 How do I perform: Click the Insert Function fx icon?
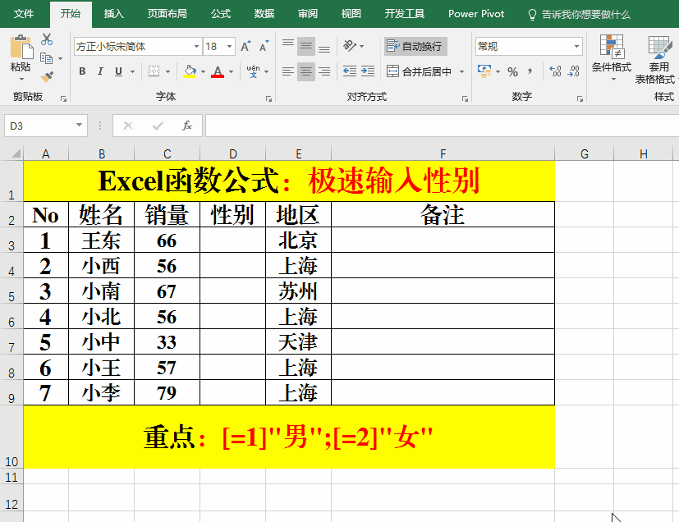coord(187,126)
